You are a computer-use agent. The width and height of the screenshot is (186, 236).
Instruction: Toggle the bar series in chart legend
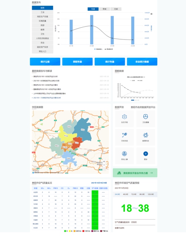(98, 49)
